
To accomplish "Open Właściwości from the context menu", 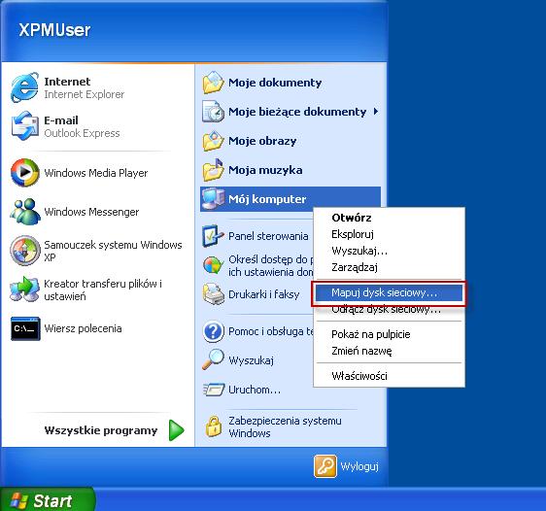I will 389,376.
